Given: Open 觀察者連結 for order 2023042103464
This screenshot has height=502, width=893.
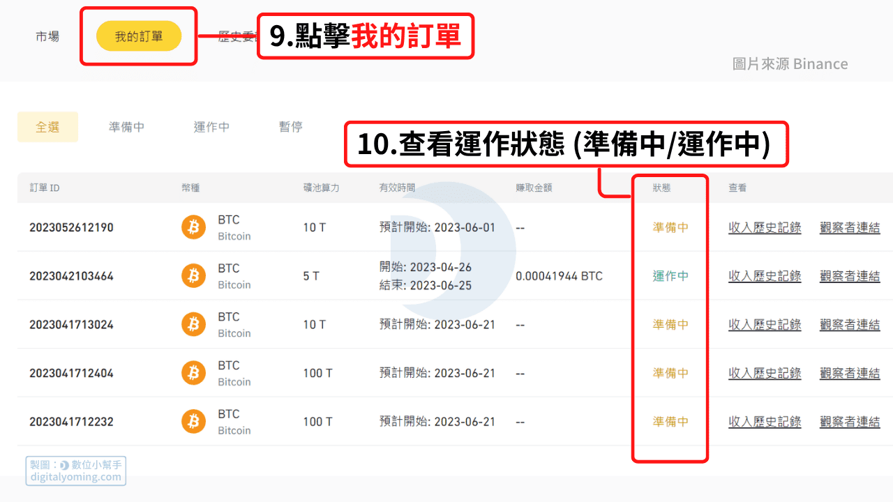Looking at the screenshot, I should point(850,276).
